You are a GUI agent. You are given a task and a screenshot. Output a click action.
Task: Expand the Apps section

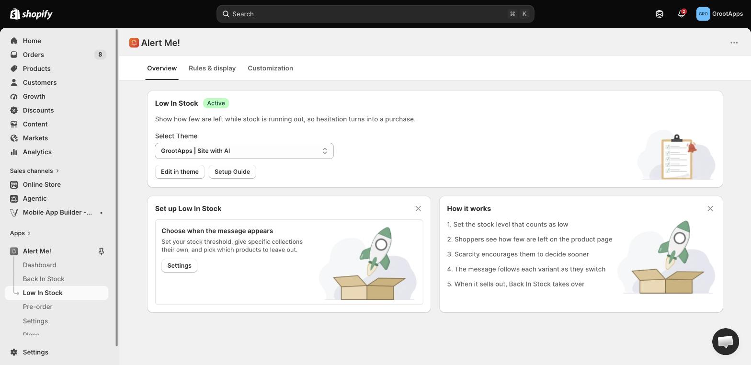20,233
